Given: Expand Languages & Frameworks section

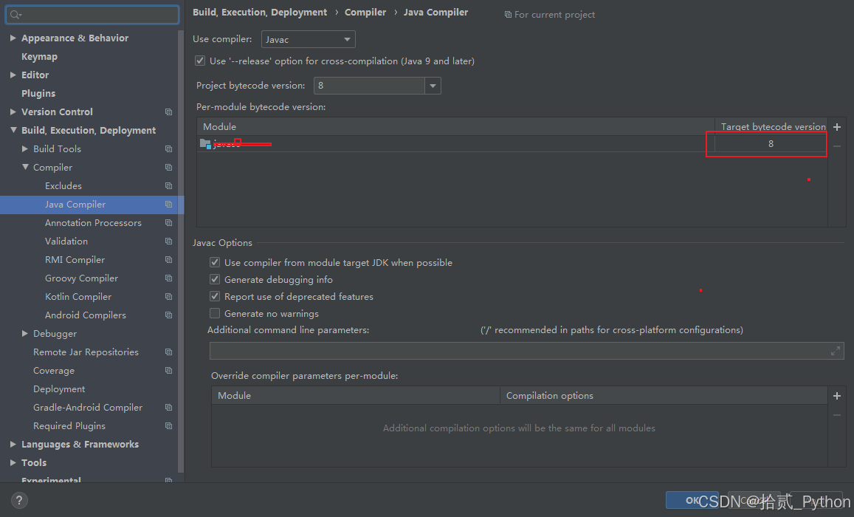Looking at the screenshot, I should (x=13, y=444).
